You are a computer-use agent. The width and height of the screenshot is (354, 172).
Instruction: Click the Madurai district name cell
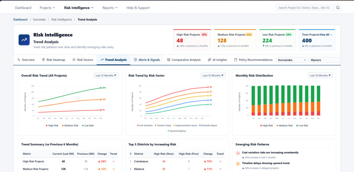point(139,169)
